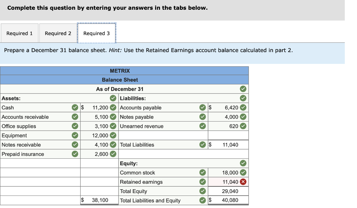This screenshot has height=208, width=357.
Task: Click the checkmark next to Accounts payable
Action: coord(202,108)
